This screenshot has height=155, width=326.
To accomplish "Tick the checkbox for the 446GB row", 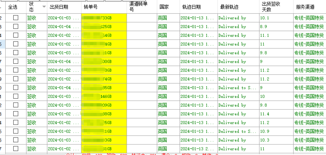I will click(x=16, y=97).
